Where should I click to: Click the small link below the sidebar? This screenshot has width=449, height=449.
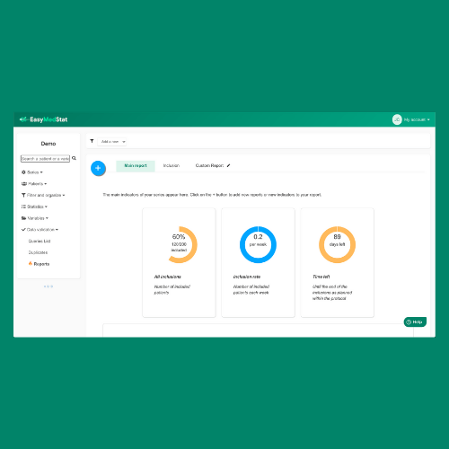pyautogui.click(x=48, y=286)
